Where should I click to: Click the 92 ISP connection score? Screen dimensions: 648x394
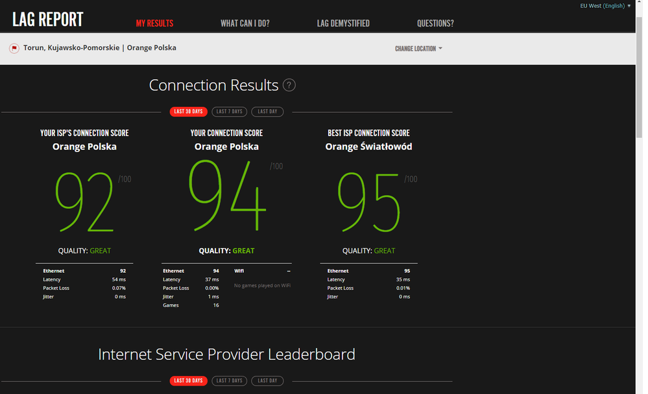pos(84,202)
